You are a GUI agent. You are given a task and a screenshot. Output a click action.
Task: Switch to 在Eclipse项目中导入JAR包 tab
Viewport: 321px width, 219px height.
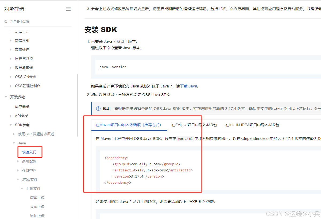(x=194, y=125)
